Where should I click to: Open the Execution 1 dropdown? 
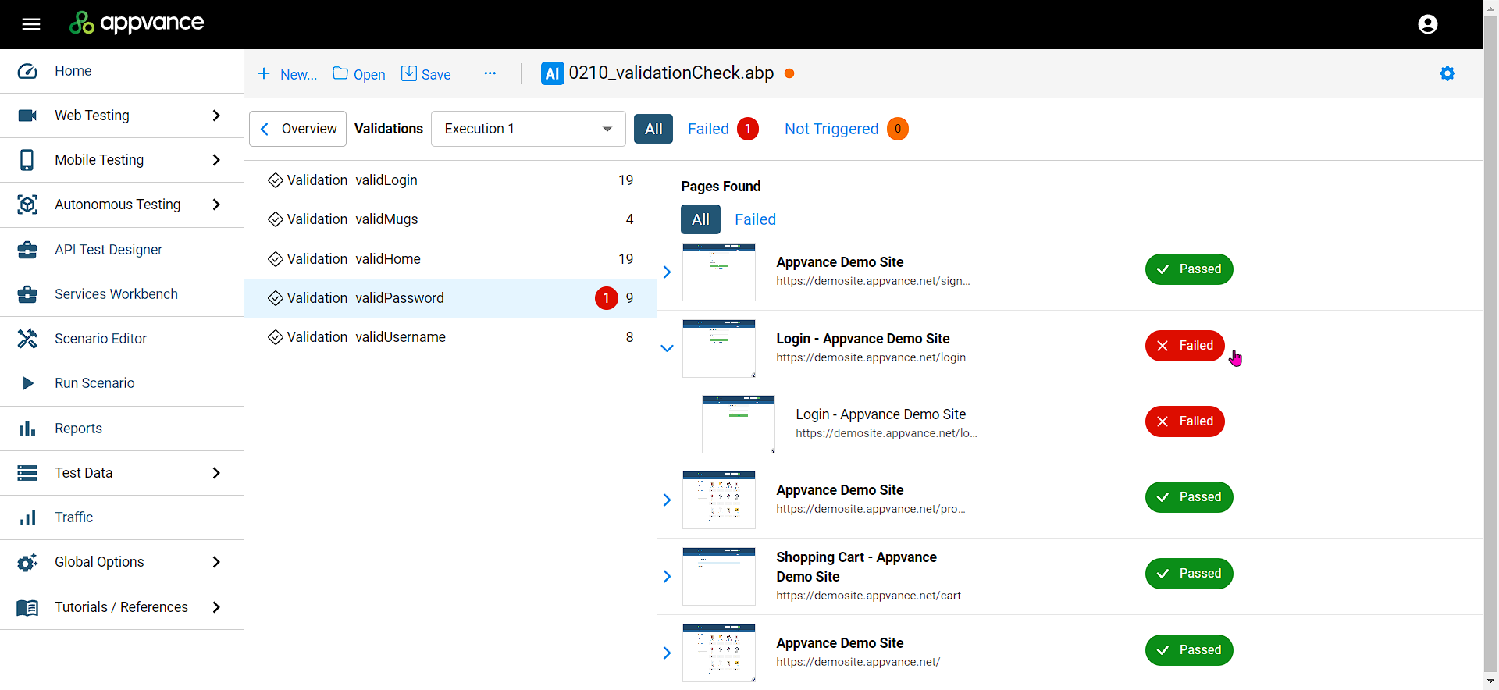528,129
